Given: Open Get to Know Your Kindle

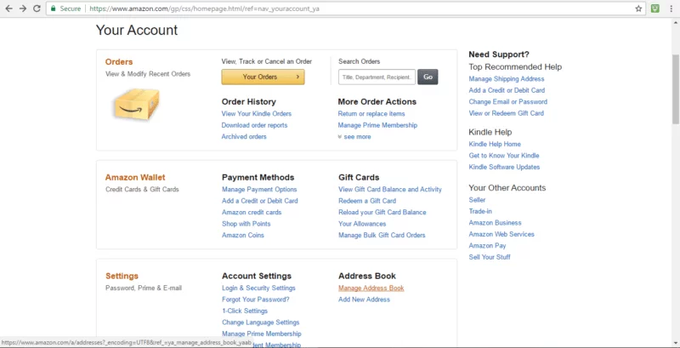Looking at the screenshot, I should pyautogui.click(x=504, y=156).
